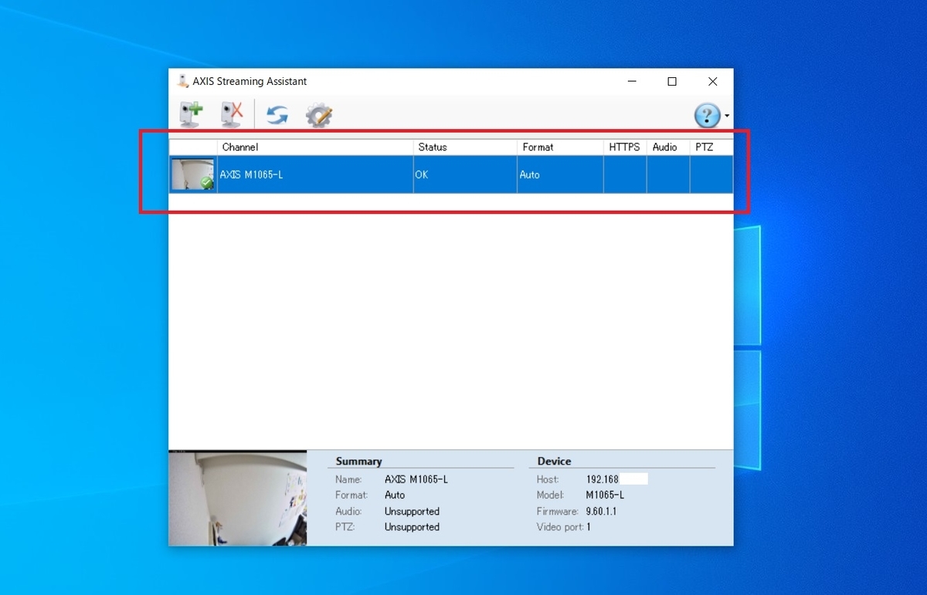Select the AXIS M1065-L camera thumbnail in list
The height and width of the screenshot is (595, 927).
pyautogui.click(x=193, y=174)
